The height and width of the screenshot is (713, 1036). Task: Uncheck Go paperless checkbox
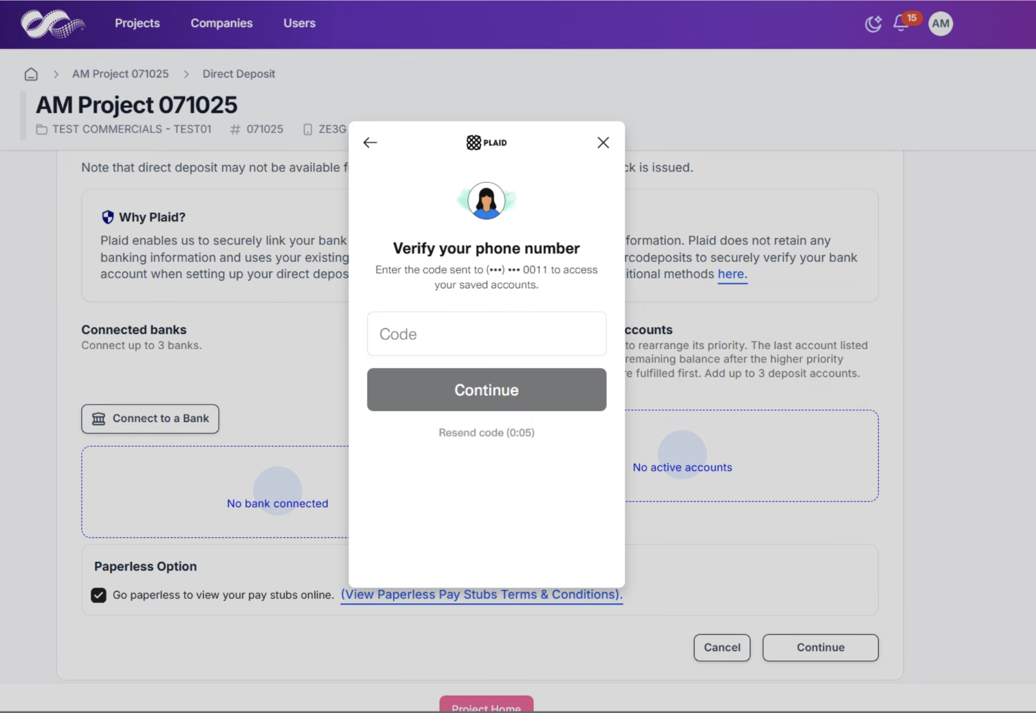[x=98, y=595]
